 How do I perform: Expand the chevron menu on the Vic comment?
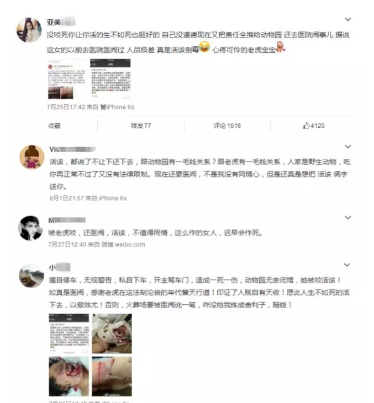[347, 147]
